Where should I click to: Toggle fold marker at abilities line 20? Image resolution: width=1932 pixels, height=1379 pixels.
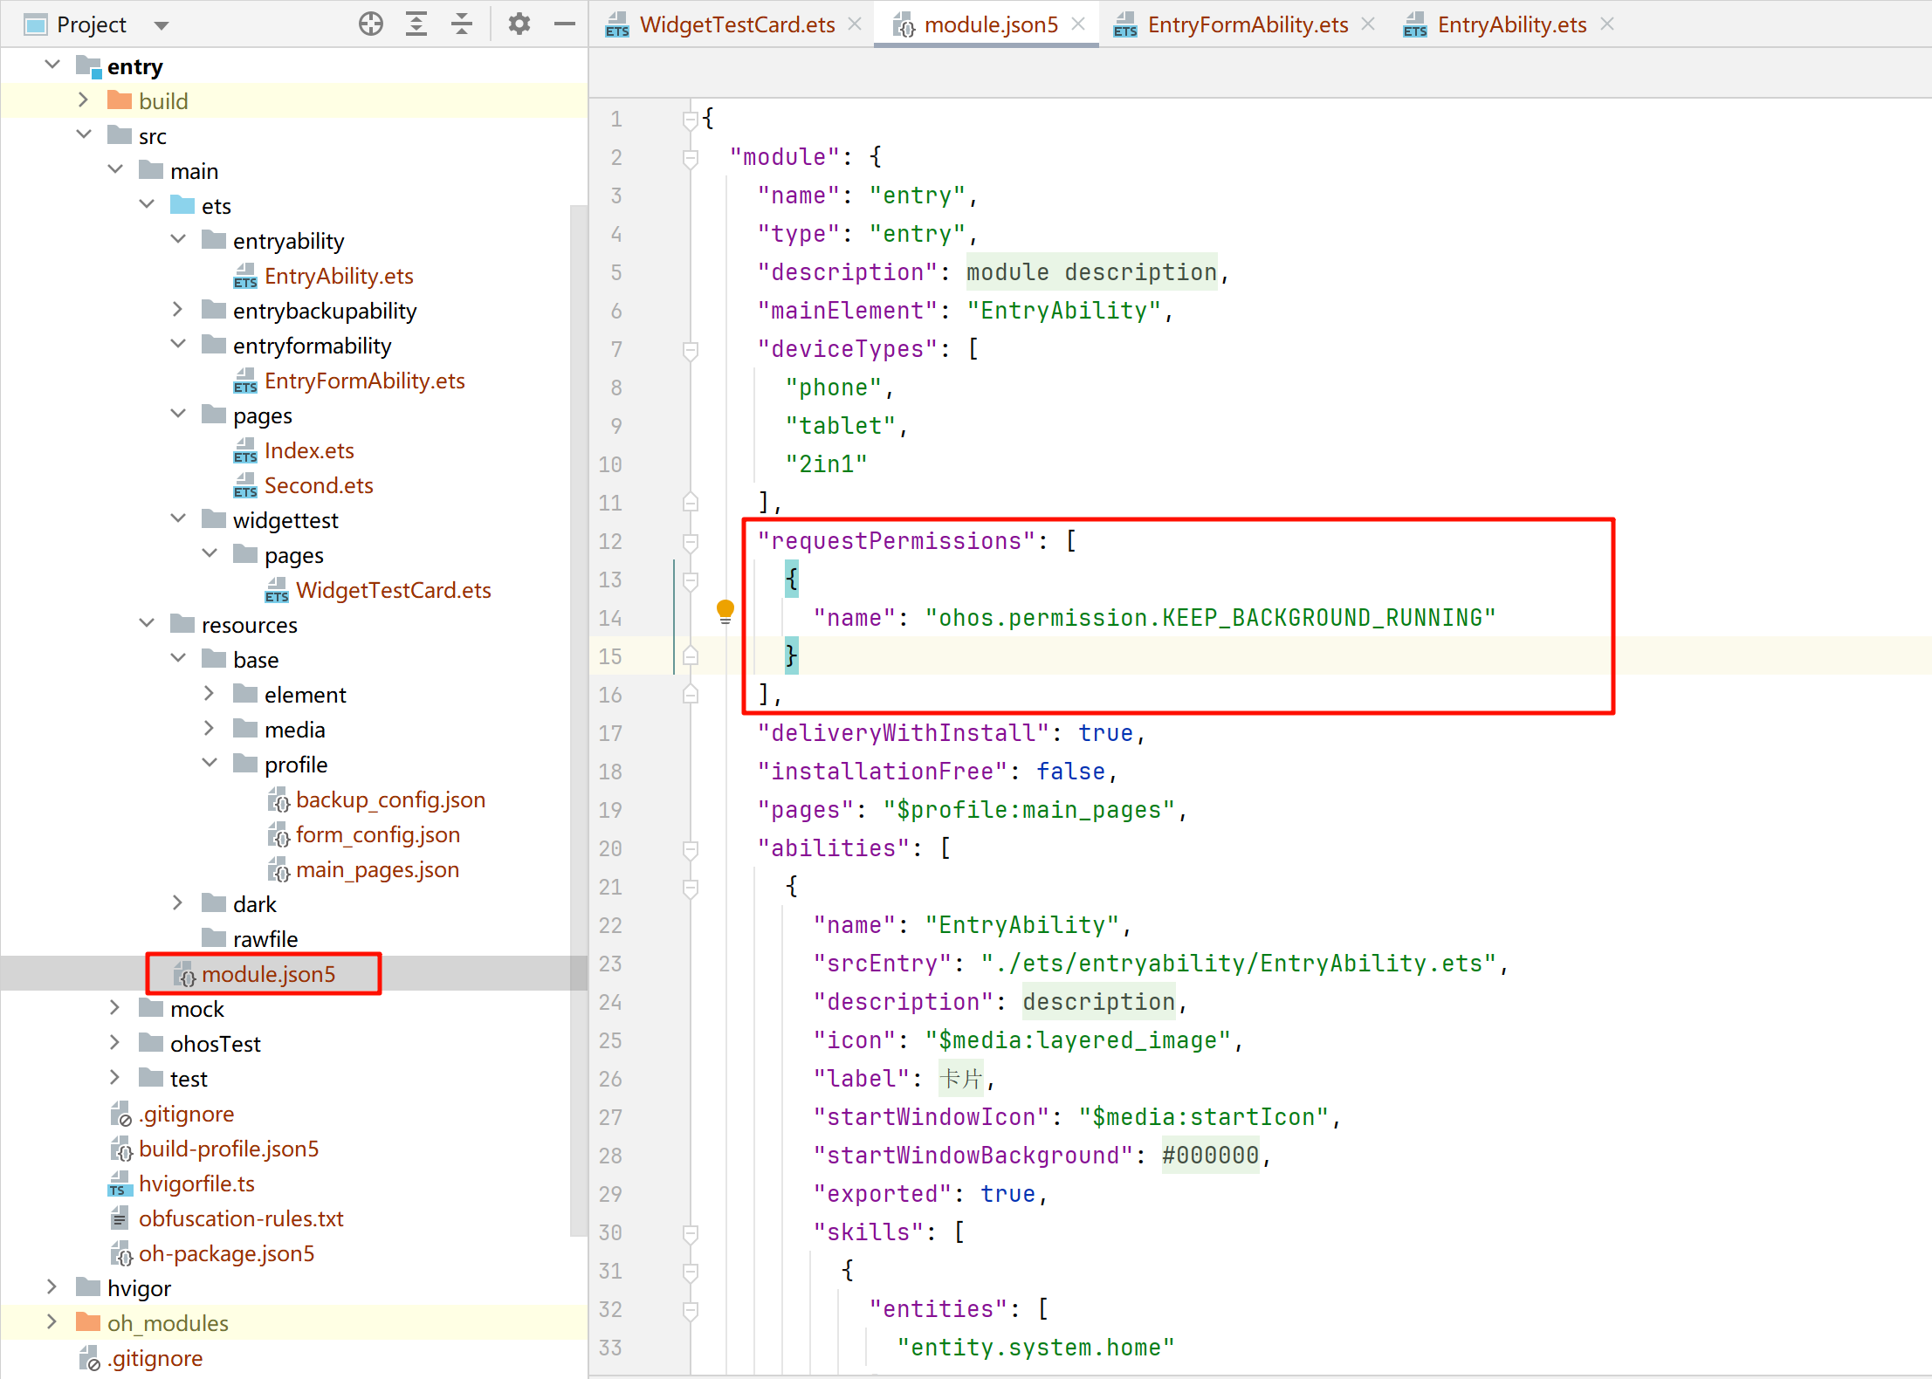[691, 848]
